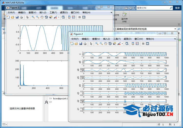
Task: Dock Figure 1 using the menu bar arrow
Action: (x=111, y=13)
